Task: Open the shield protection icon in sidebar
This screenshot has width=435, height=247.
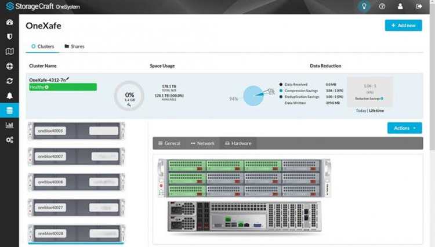Action: pyautogui.click(x=9, y=37)
